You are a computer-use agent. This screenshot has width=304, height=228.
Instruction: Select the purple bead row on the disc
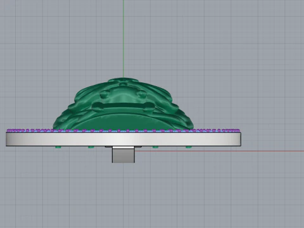click(123, 130)
